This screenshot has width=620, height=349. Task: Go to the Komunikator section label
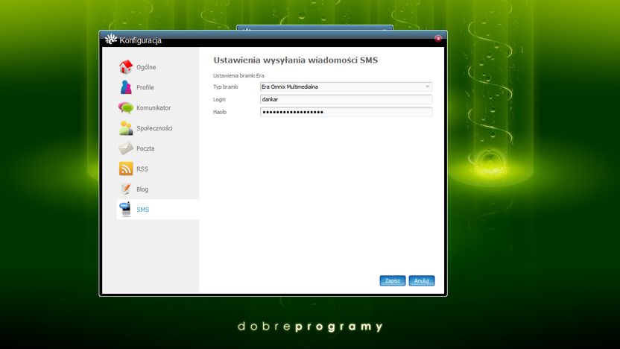tap(154, 107)
